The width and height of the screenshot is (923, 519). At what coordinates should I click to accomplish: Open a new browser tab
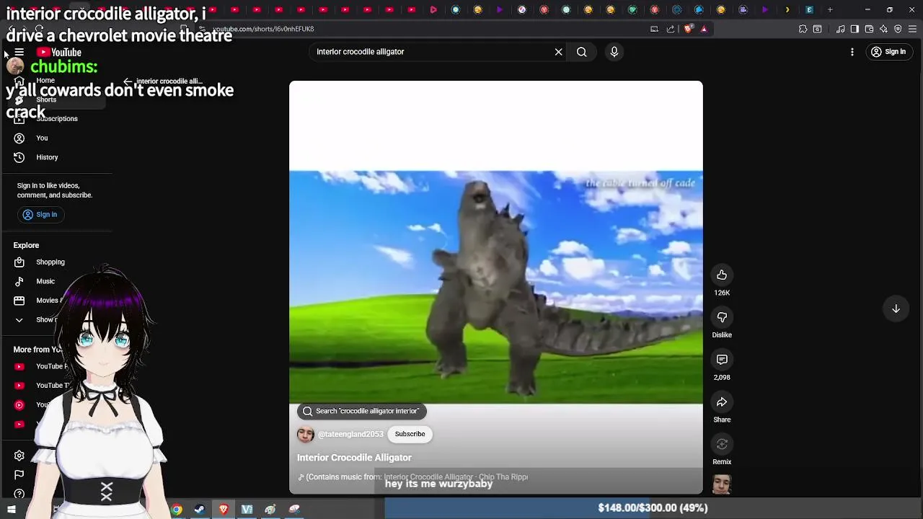point(830,10)
